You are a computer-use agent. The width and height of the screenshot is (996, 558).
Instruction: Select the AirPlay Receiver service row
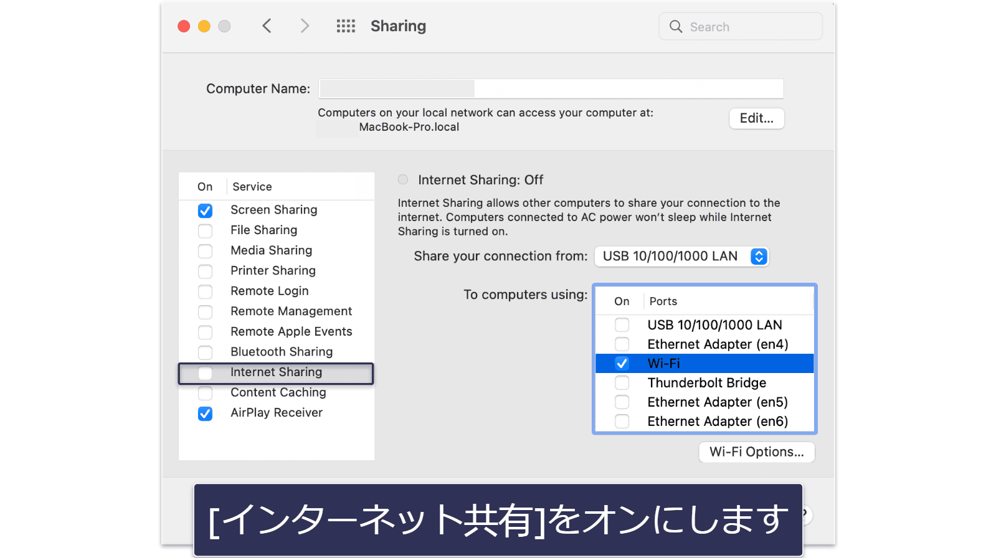(277, 413)
